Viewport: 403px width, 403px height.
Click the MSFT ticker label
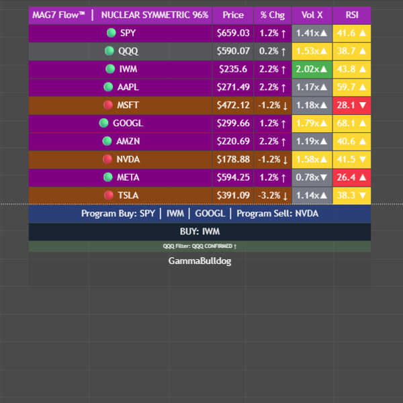point(128,105)
